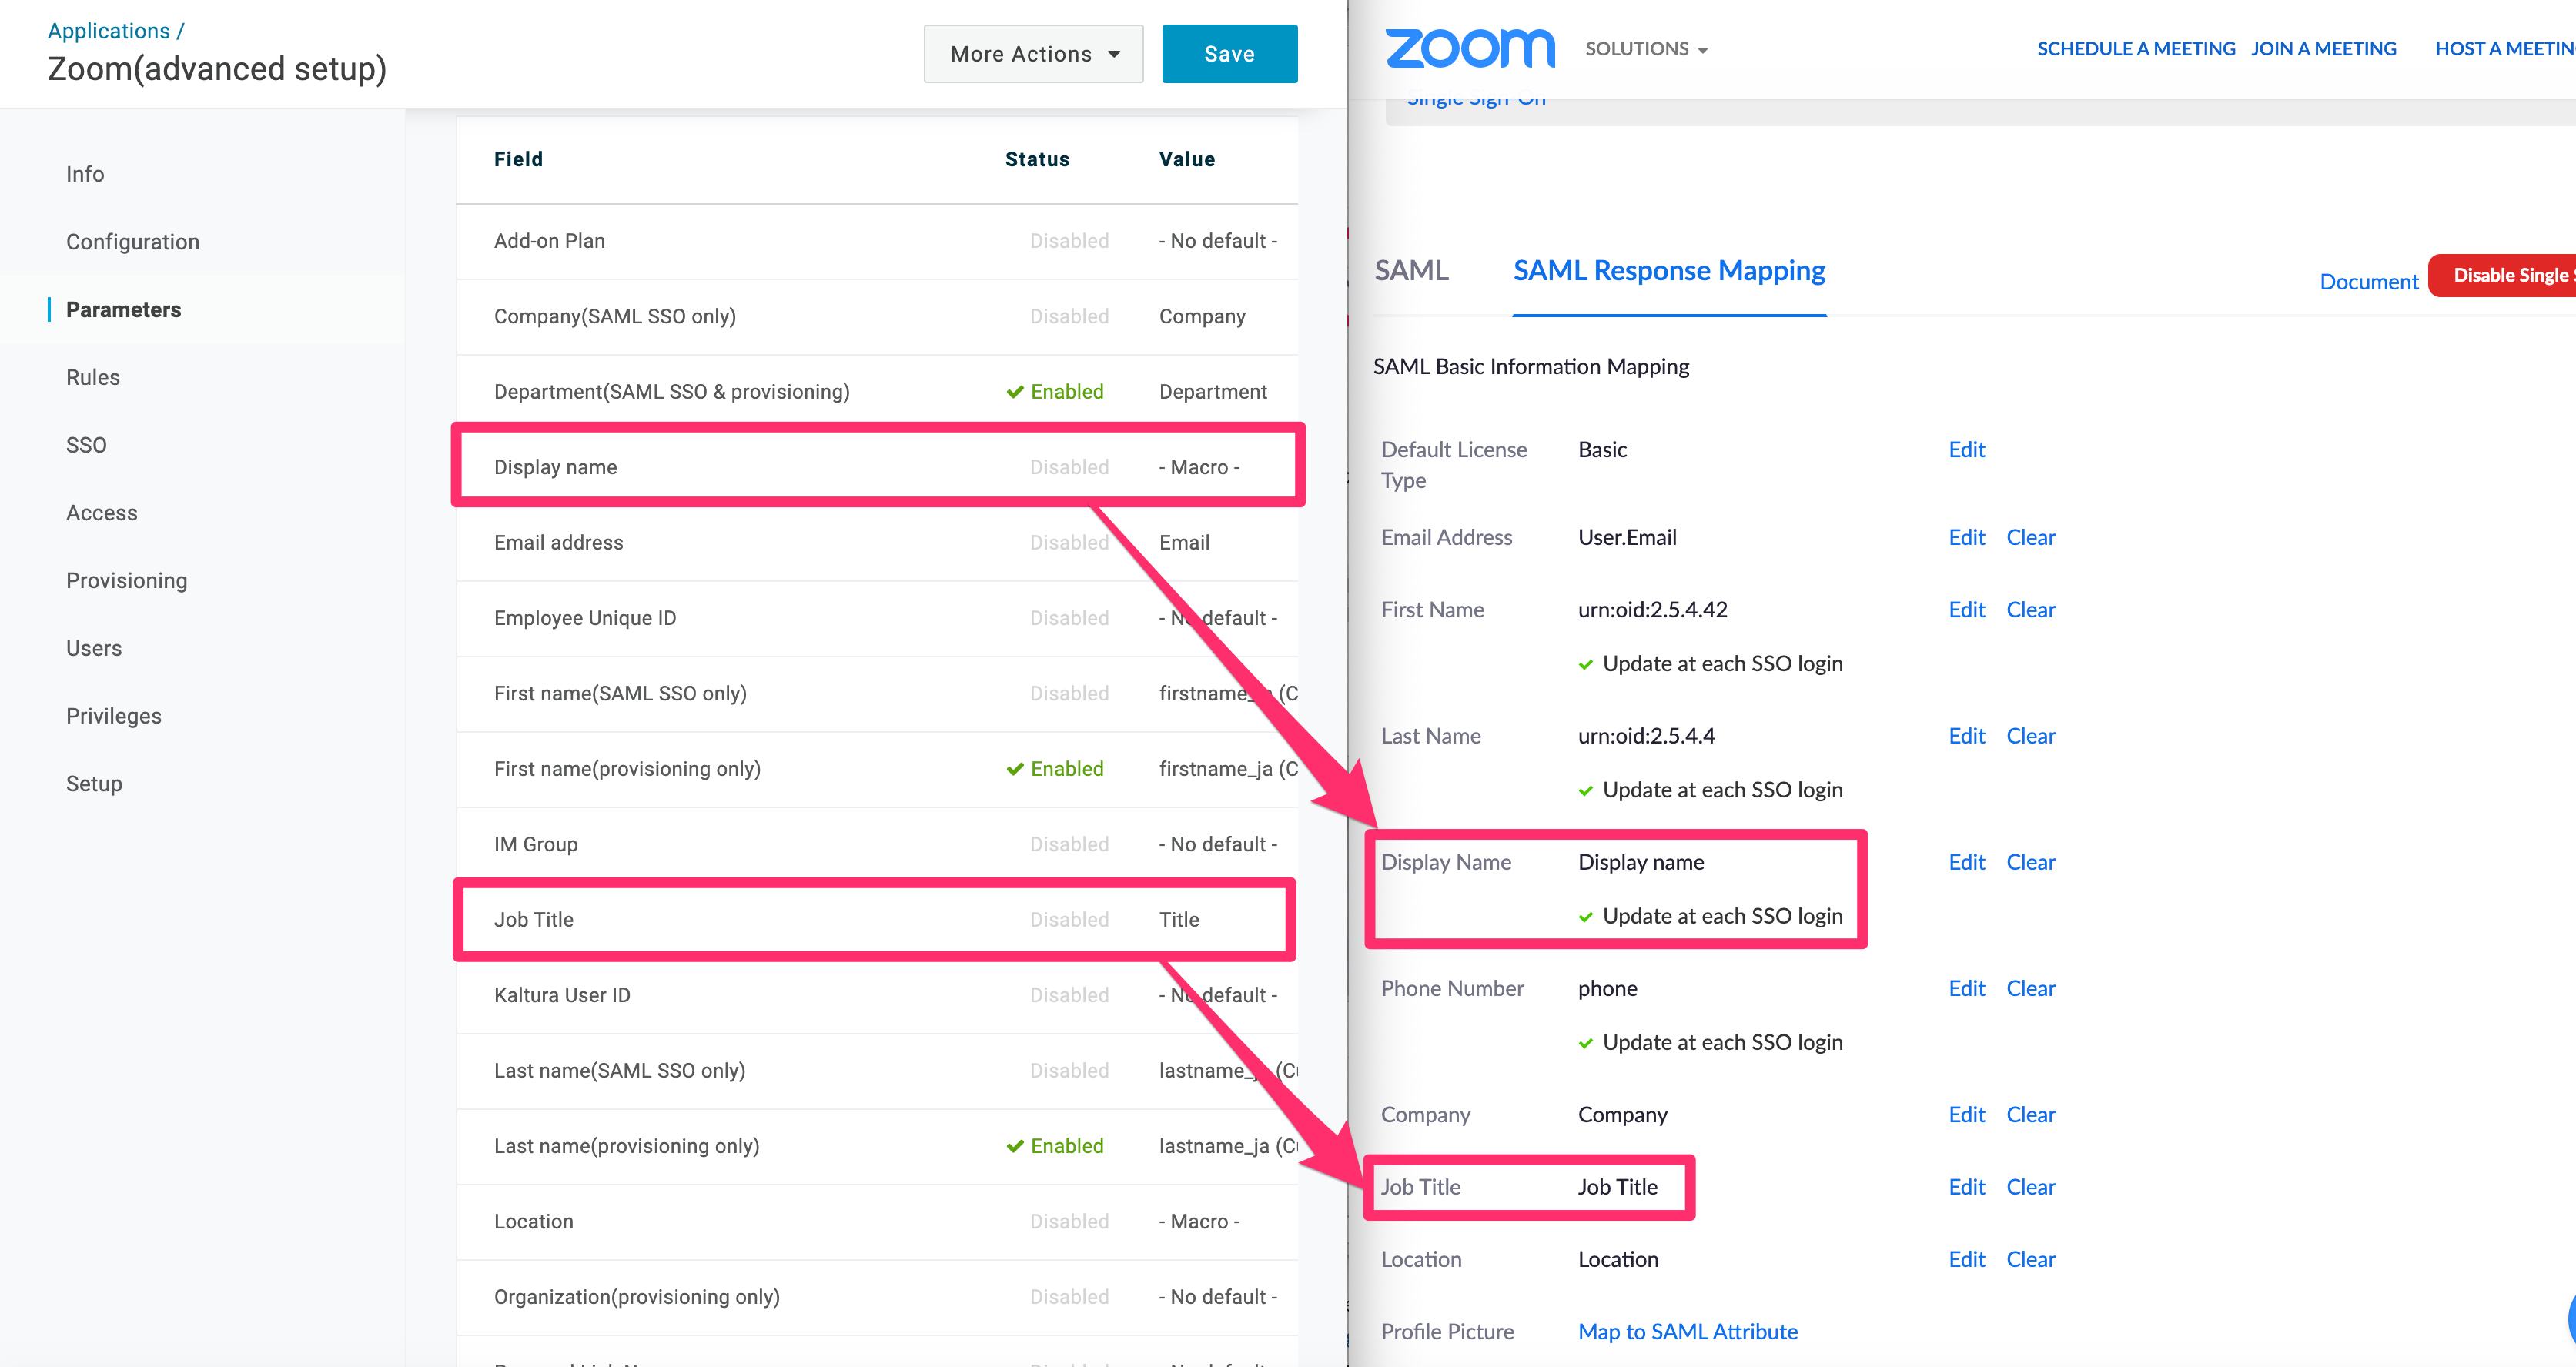Click Map to SAML Attribute link
The image size is (2576, 1367).
(x=1687, y=1332)
